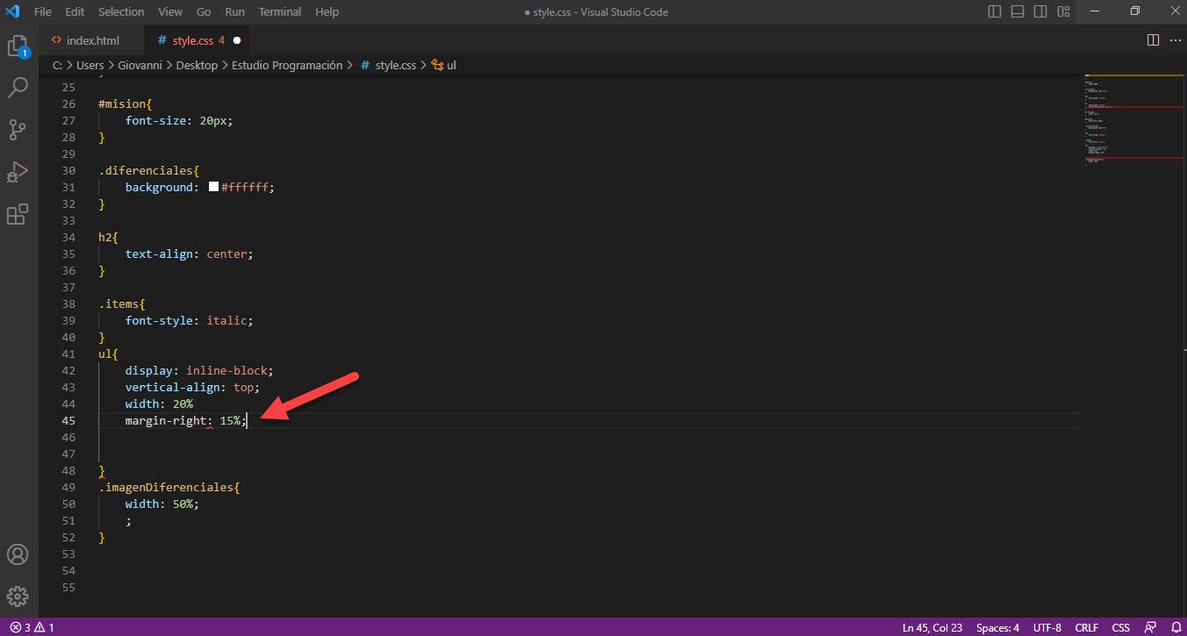Click the VS Code logo icon
The image size is (1187, 636).
tap(12, 11)
